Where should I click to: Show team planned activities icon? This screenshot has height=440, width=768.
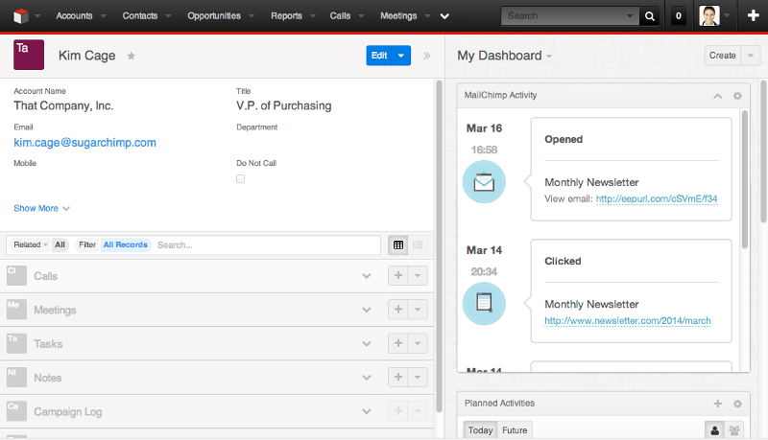(734, 430)
